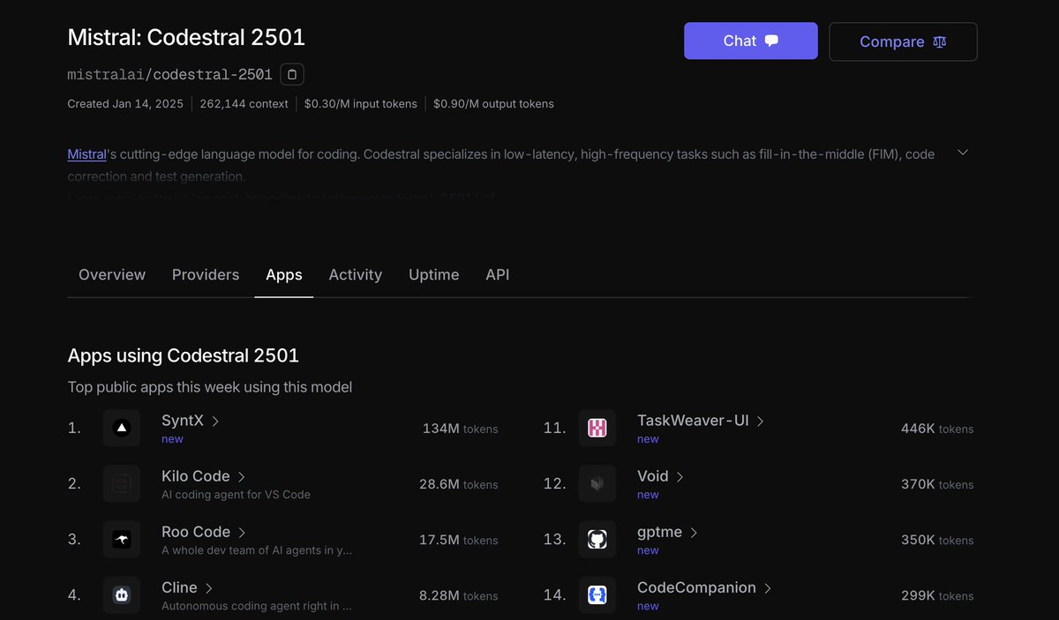The height and width of the screenshot is (620, 1059).
Task: Click the CodeCompanion blue logo icon
Action: click(597, 594)
